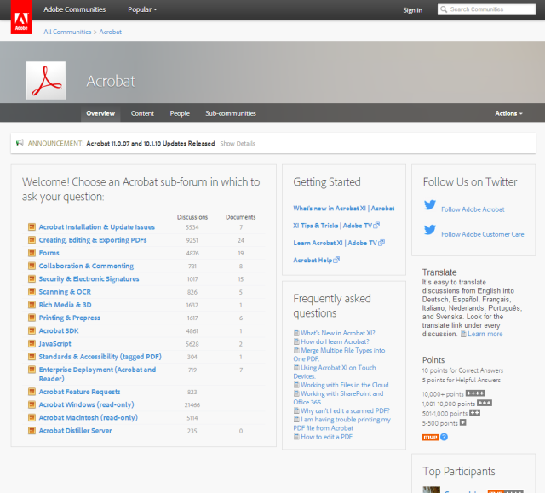The image size is (545, 493).
Task: Click the blue question mark help icon
Action: 444,437
